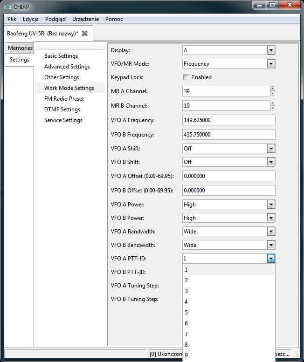Open the Pomoc menu
304x362 pixels.
[114, 19]
